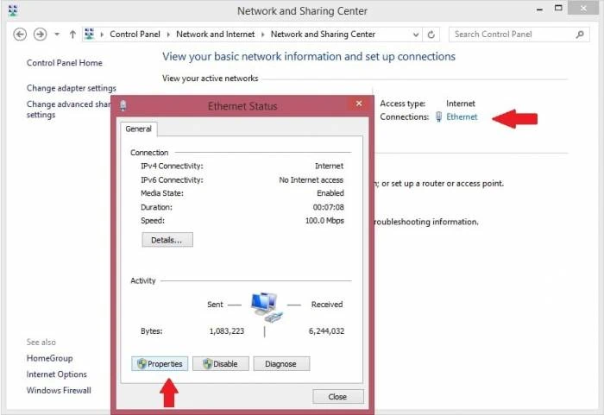Run Diagnose on the Ethernet connection
Screen dimensions: 604x415
tap(281, 364)
